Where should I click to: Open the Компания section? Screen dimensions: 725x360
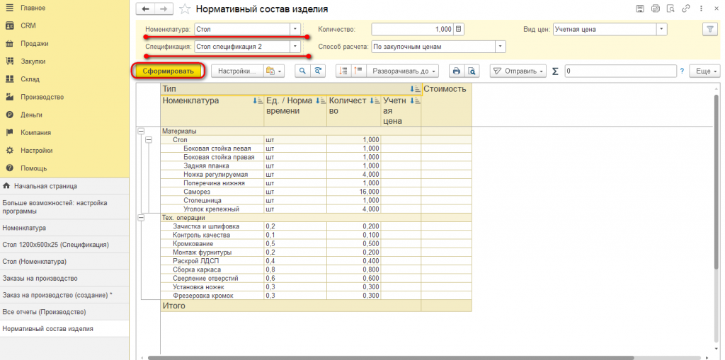point(35,133)
